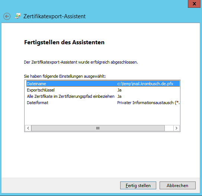Click scrollbar track right of the thumb
Viewport: 202px width, 196px height.
coord(169,128)
